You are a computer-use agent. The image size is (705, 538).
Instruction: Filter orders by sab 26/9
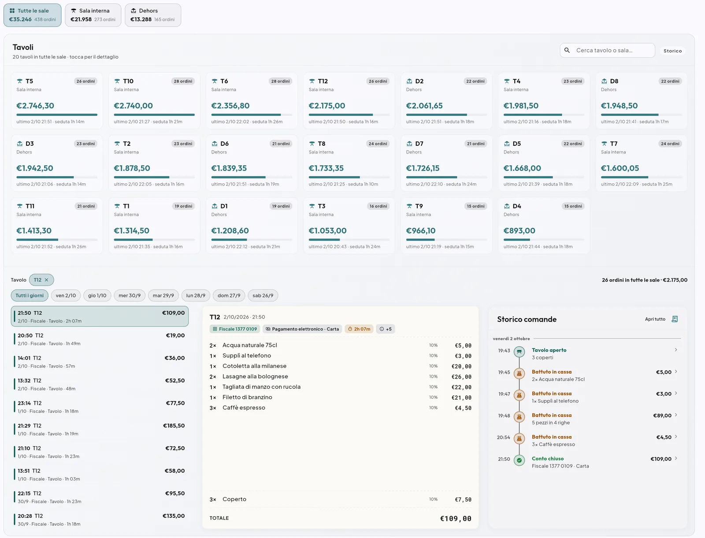pyautogui.click(x=263, y=296)
